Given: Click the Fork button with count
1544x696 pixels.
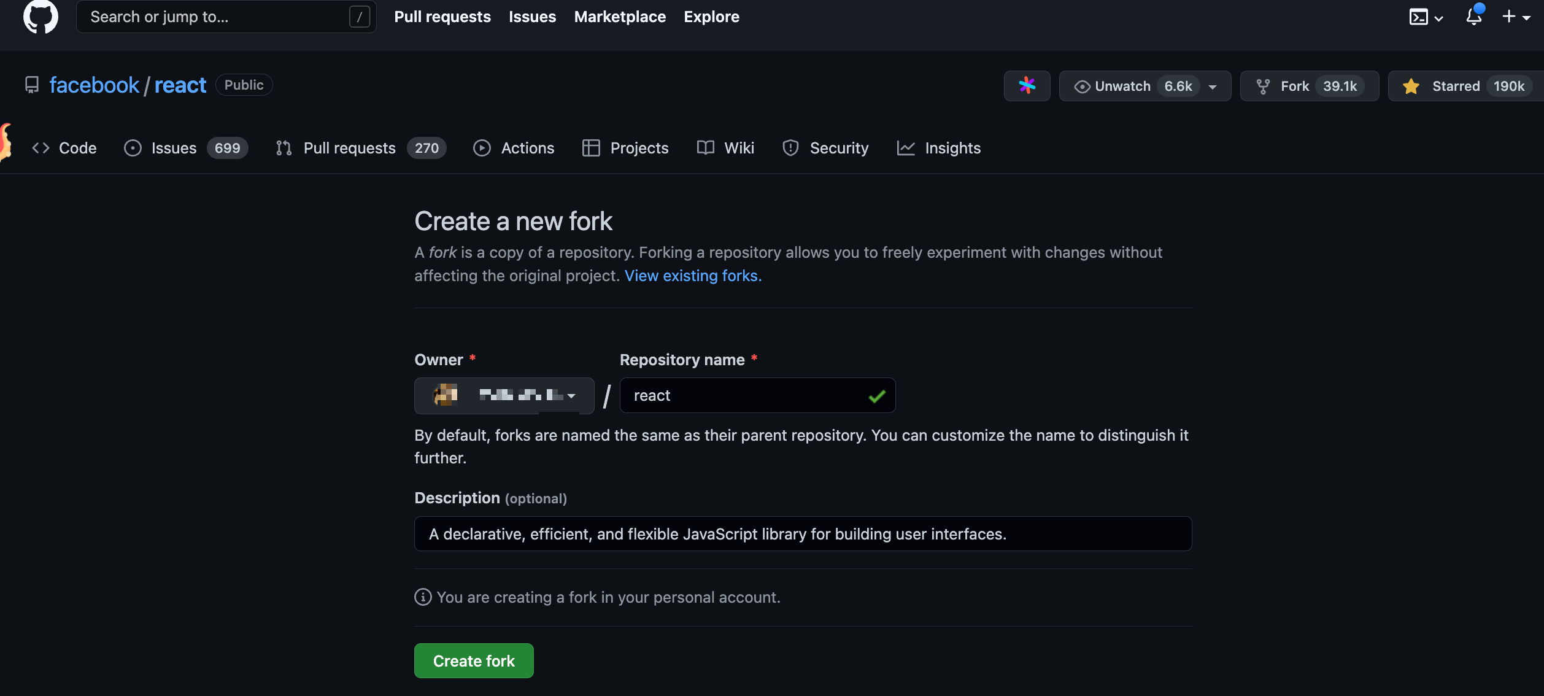Looking at the screenshot, I should 1309,86.
